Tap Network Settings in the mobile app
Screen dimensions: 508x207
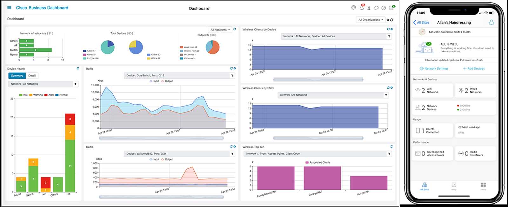434,68
